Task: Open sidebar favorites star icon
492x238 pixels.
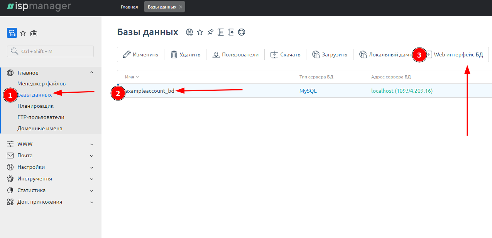Action: point(23,33)
